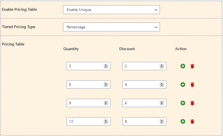Use the spinner on the discount 2 field
The height and width of the screenshot is (136, 223).
pos(162,66)
